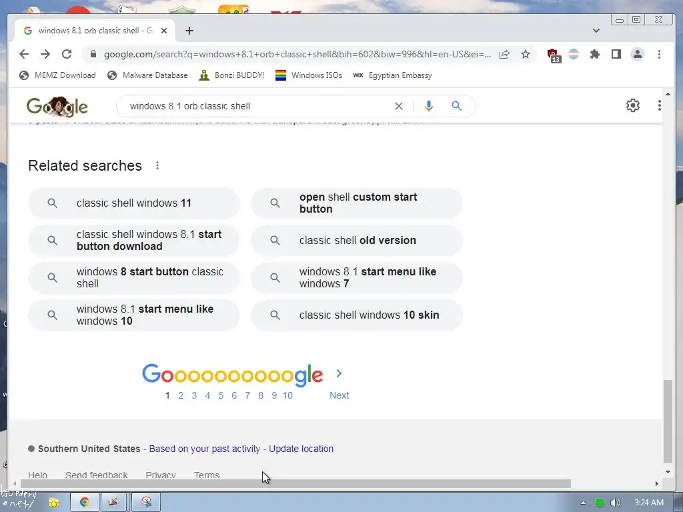Search 'windows 8 start button classic shell'
Image resolution: width=683 pixels, height=512 pixels.
tap(133, 278)
